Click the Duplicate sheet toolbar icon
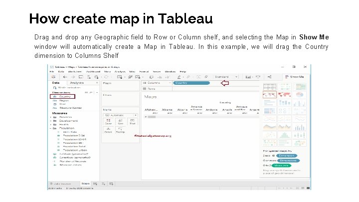 130,77
